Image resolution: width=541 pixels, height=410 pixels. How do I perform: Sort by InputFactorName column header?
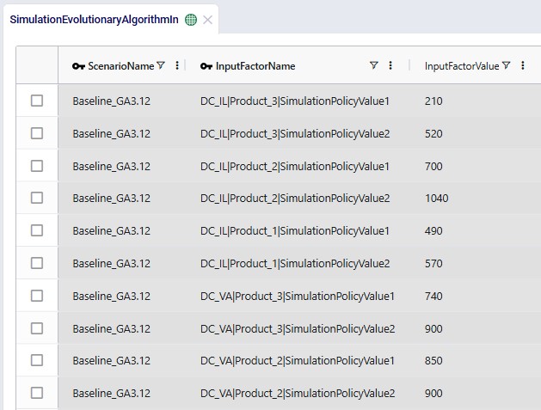[x=255, y=66]
